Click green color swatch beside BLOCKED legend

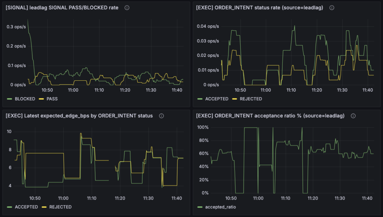pos(10,99)
